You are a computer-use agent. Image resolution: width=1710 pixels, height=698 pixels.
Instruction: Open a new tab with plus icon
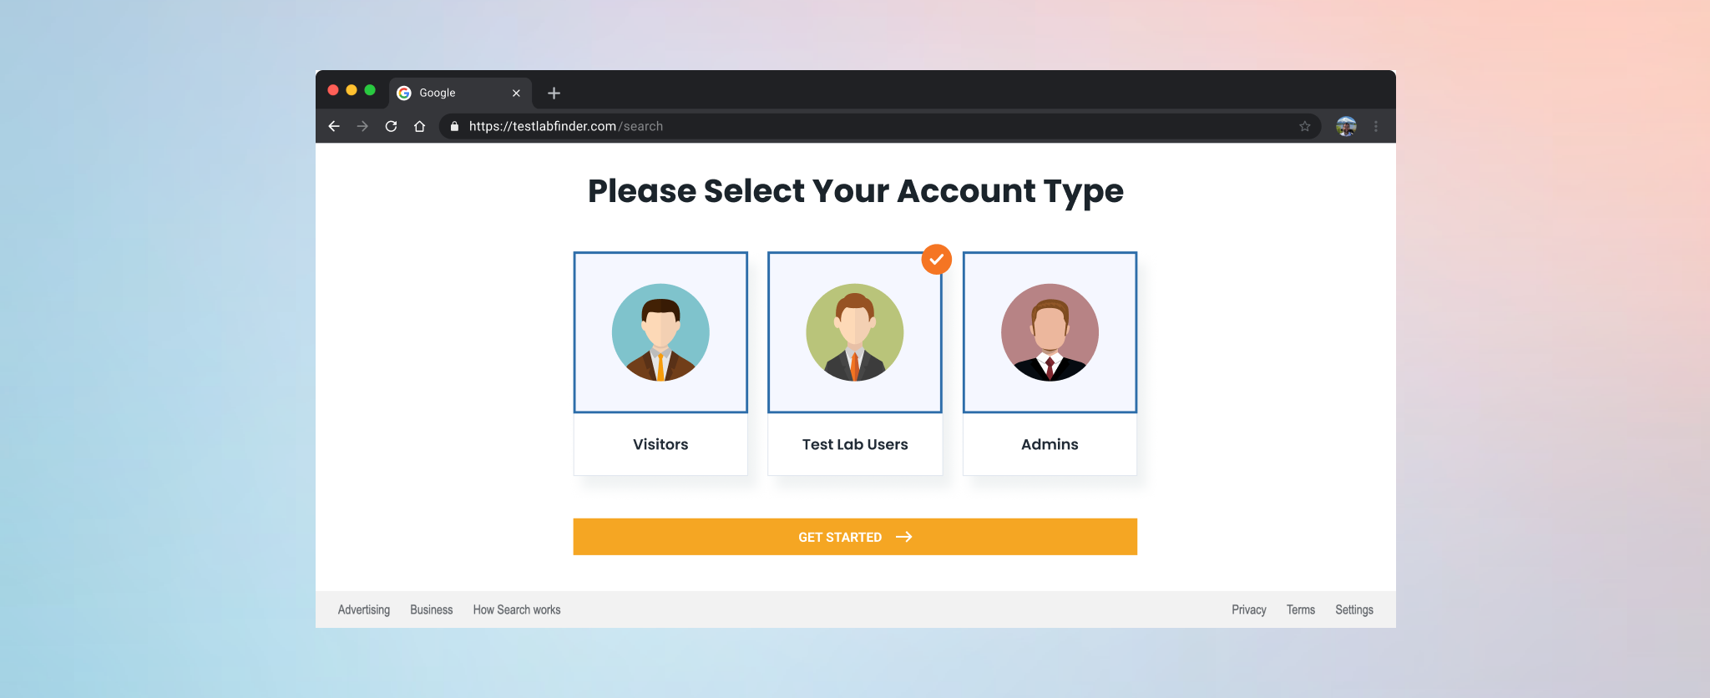coord(554,93)
